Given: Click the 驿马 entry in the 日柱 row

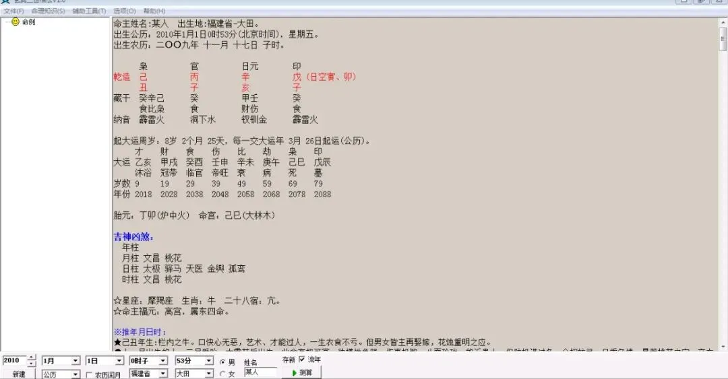Looking at the screenshot, I should (x=173, y=269).
